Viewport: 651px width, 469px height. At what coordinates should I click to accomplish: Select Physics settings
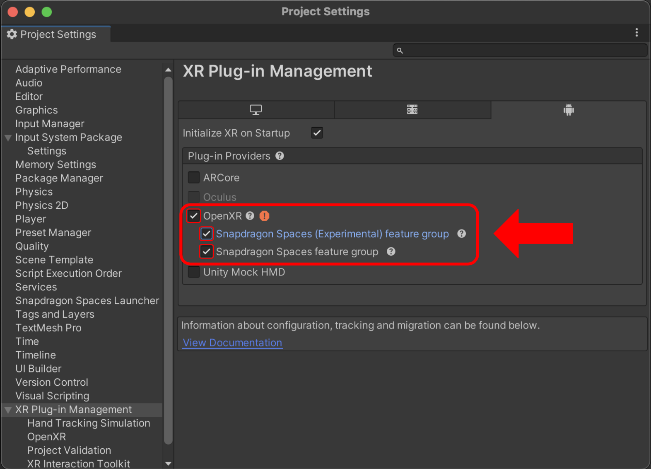click(34, 192)
